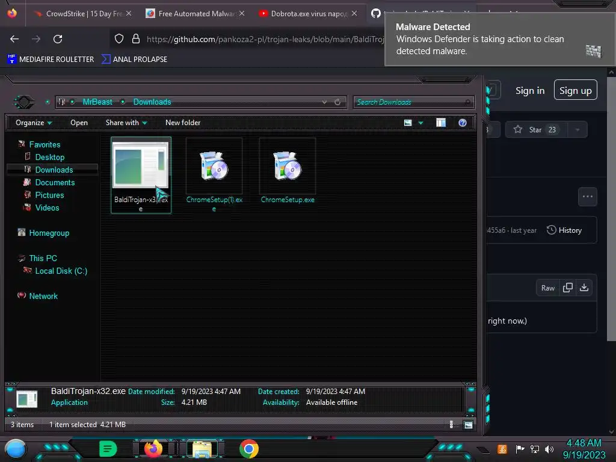The height and width of the screenshot is (462, 616).
Task: Open green notes app in taskbar
Action: pyautogui.click(x=108, y=449)
